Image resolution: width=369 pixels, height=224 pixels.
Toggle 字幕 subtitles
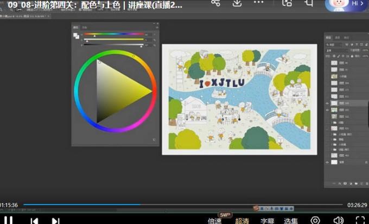click(x=267, y=221)
